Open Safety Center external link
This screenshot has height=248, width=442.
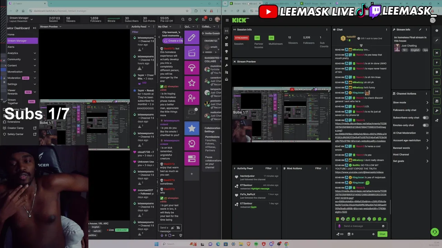click(x=35, y=134)
